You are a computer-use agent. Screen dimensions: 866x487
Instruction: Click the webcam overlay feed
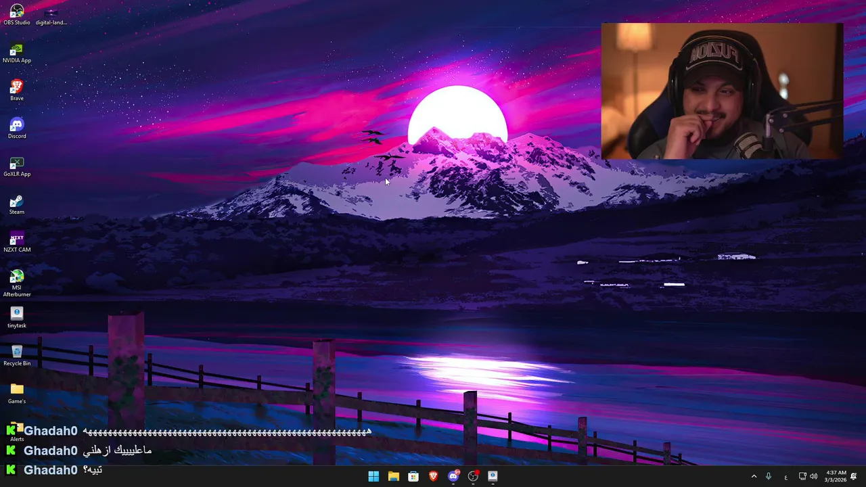722,91
